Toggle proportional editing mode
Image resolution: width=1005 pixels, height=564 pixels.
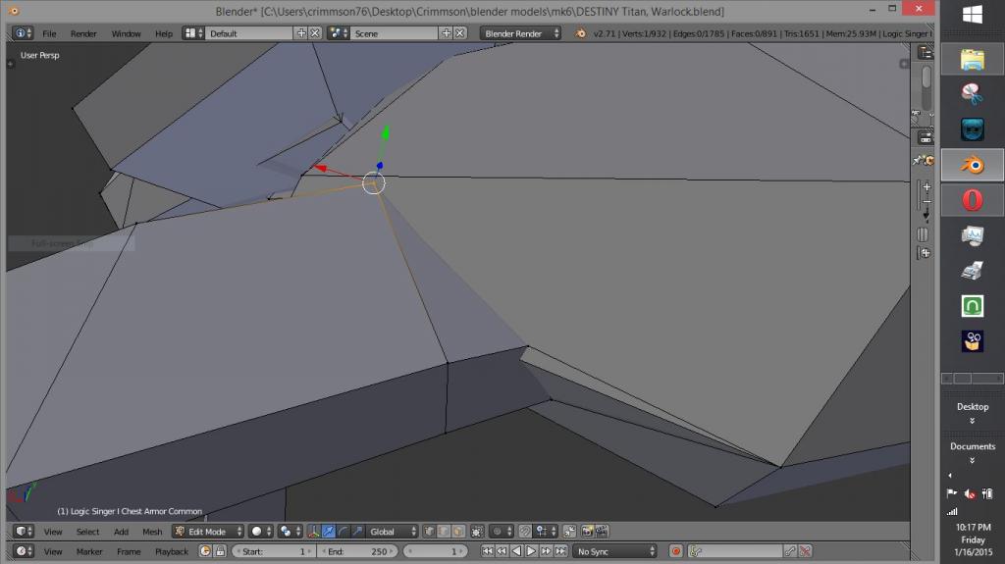(x=502, y=532)
